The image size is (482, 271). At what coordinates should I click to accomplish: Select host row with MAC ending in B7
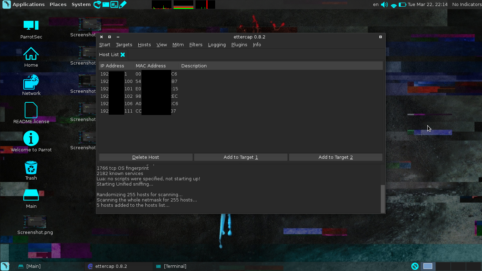click(241, 82)
